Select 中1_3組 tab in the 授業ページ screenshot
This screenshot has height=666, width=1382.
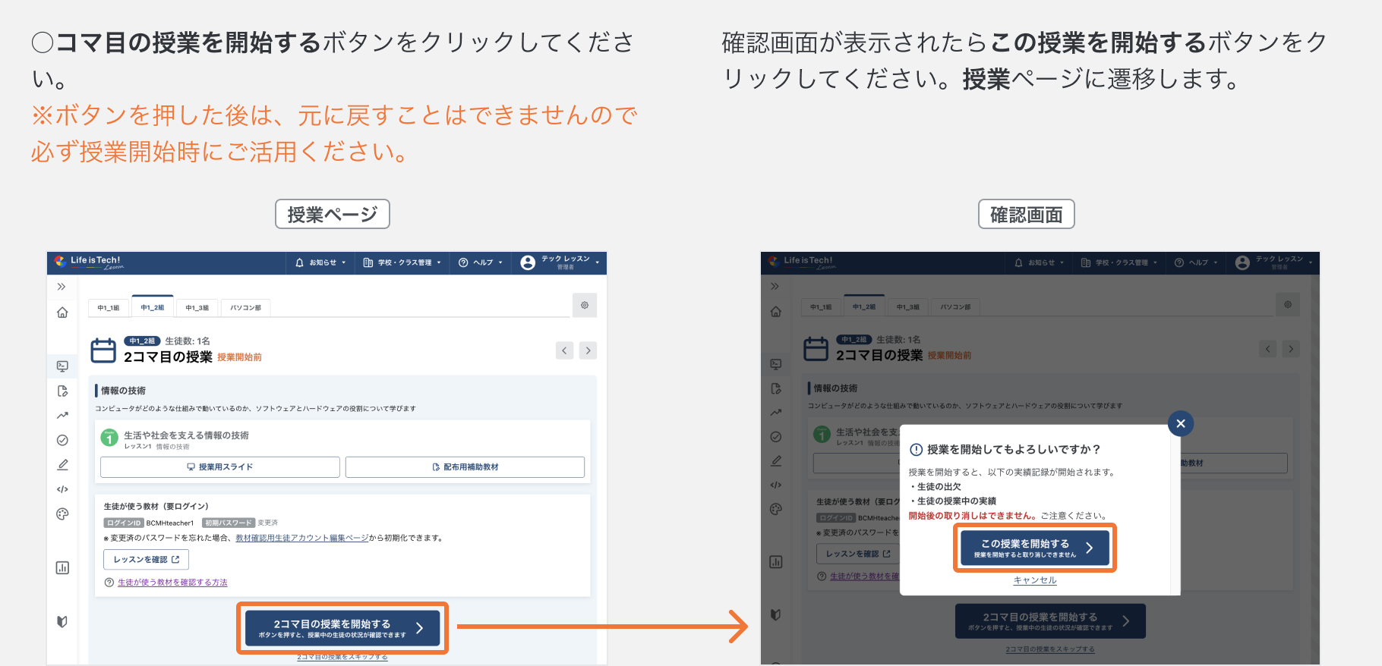point(197,307)
